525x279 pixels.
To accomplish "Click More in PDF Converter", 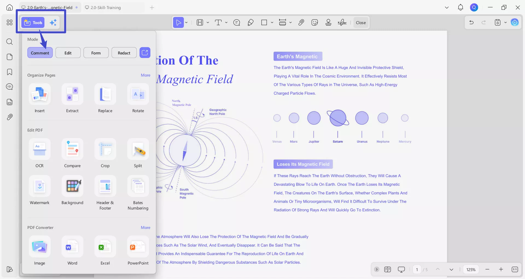I will pos(145,227).
